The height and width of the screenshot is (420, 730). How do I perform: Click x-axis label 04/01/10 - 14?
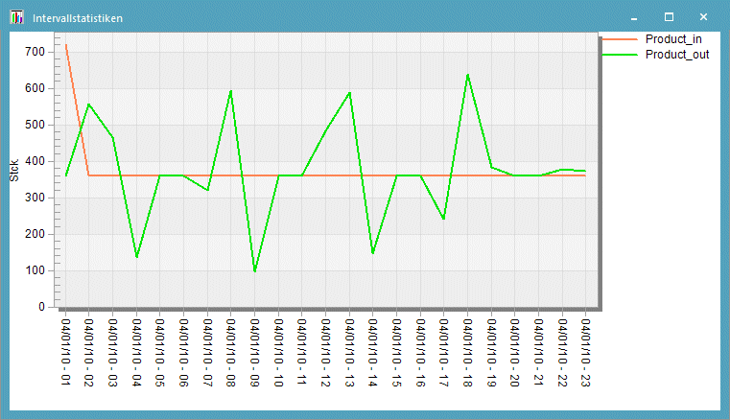point(373,353)
